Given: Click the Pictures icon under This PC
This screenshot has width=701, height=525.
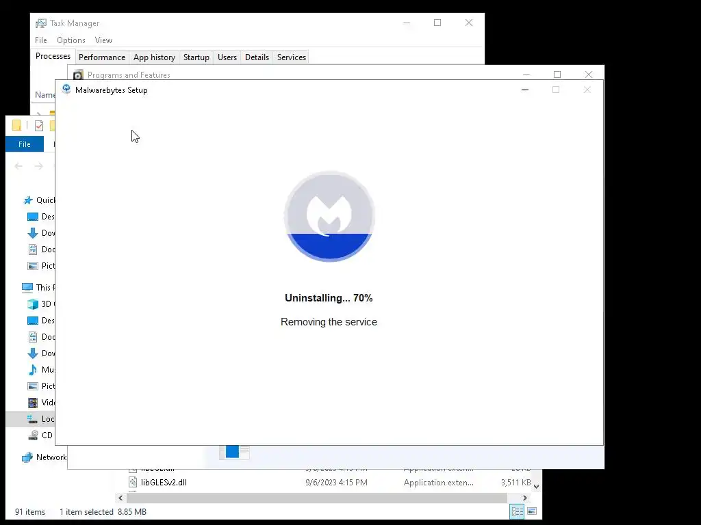Looking at the screenshot, I should tap(33, 386).
